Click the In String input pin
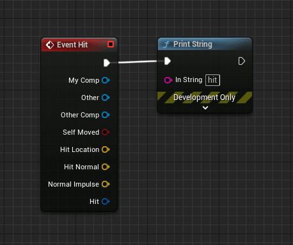The width and height of the screenshot is (293, 245). (x=168, y=80)
